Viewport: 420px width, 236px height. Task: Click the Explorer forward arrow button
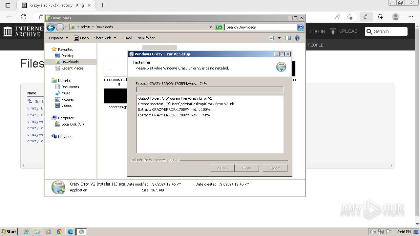tap(60, 27)
